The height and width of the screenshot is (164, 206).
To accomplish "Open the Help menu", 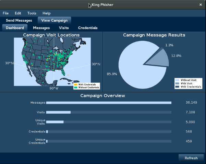I will click(47, 13).
